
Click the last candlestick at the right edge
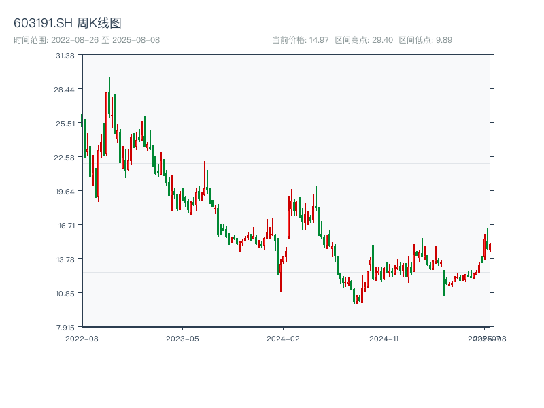tap(490, 246)
